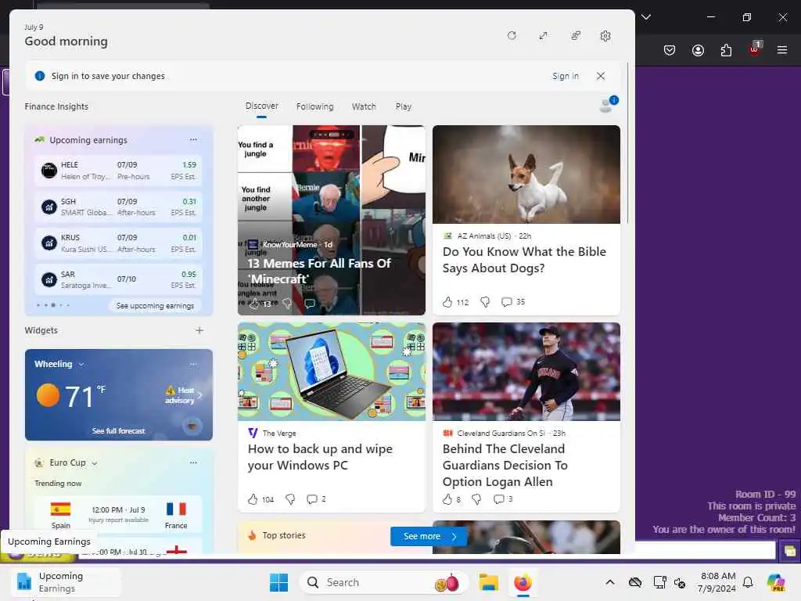Open the Watch tab
This screenshot has height=601, width=801.
click(364, 106)
